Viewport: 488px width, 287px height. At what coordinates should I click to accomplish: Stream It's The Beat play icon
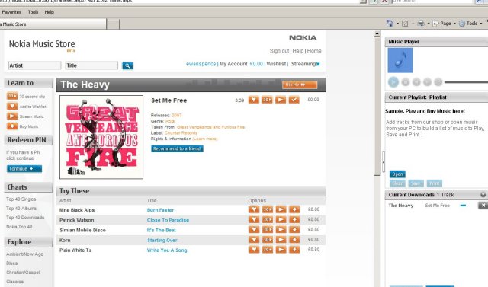pos(281,230)
